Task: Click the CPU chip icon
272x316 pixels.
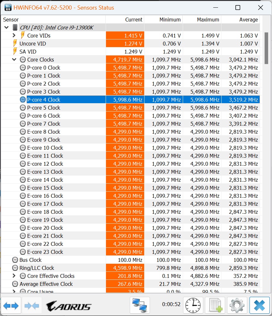Action: click(15, 28)
